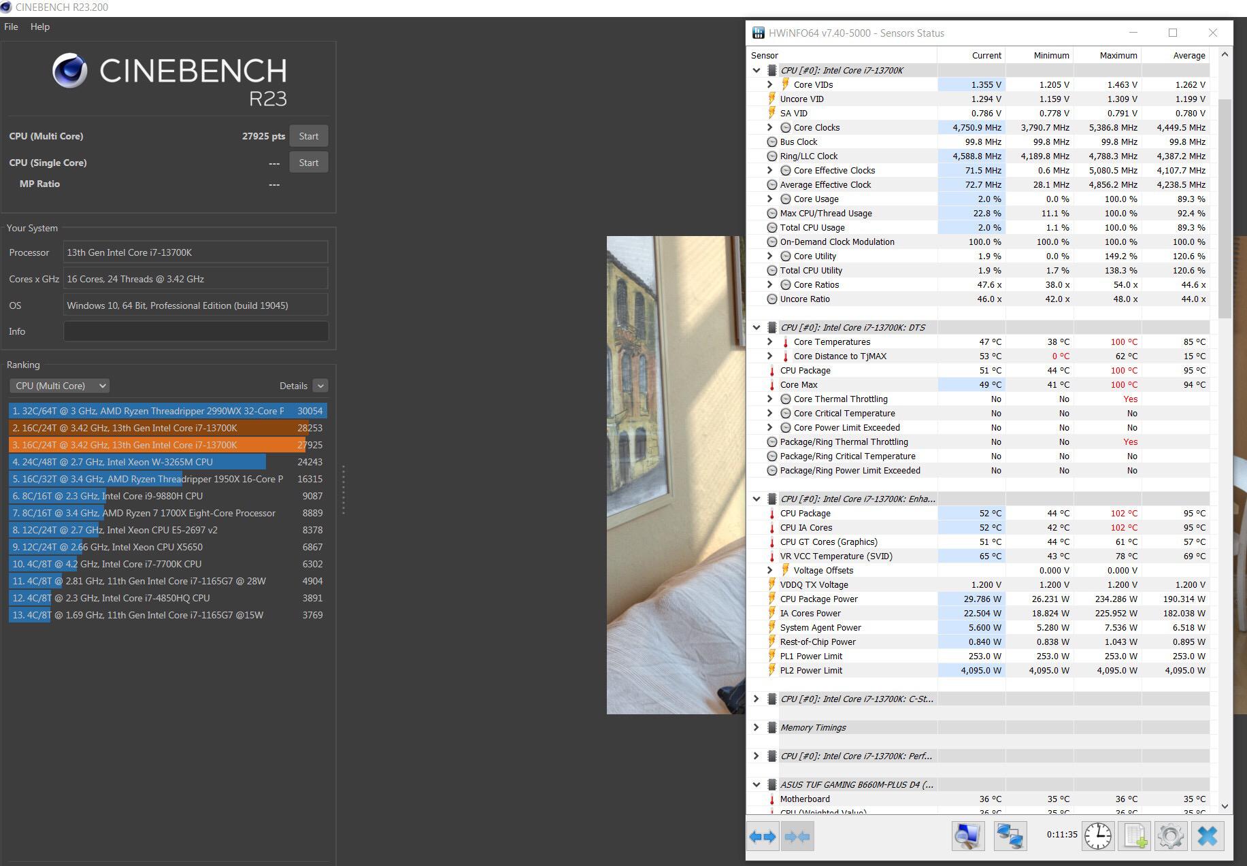Screen dimensions: 1247x866
Task: Click the clock icon beside Bus Clock
Action: click(x=771, y=141)
